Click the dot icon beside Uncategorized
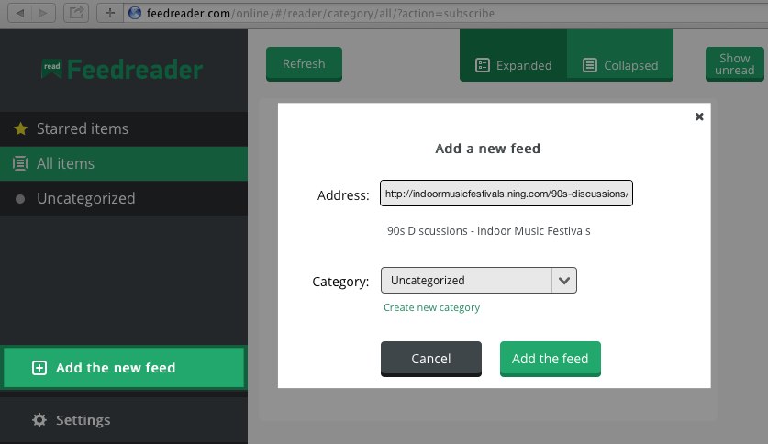768x444 pixels. [x=20, y=199]
